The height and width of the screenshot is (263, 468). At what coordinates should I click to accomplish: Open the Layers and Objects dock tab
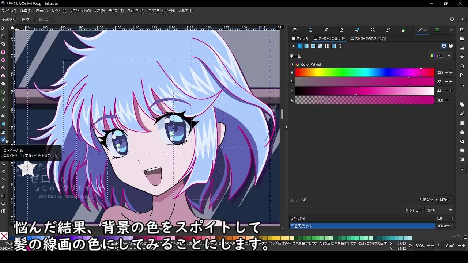[x=310, y=30]
